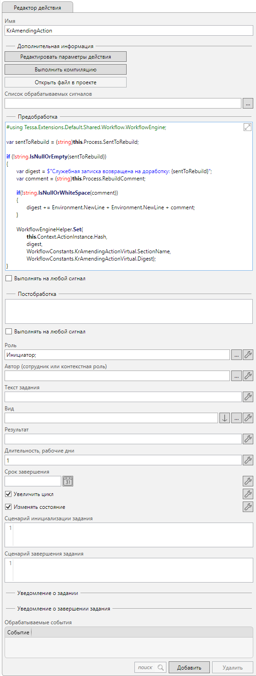256x676 pixels.
Task: Click Редактировать параметры действия button
Action: pos(65,56)
